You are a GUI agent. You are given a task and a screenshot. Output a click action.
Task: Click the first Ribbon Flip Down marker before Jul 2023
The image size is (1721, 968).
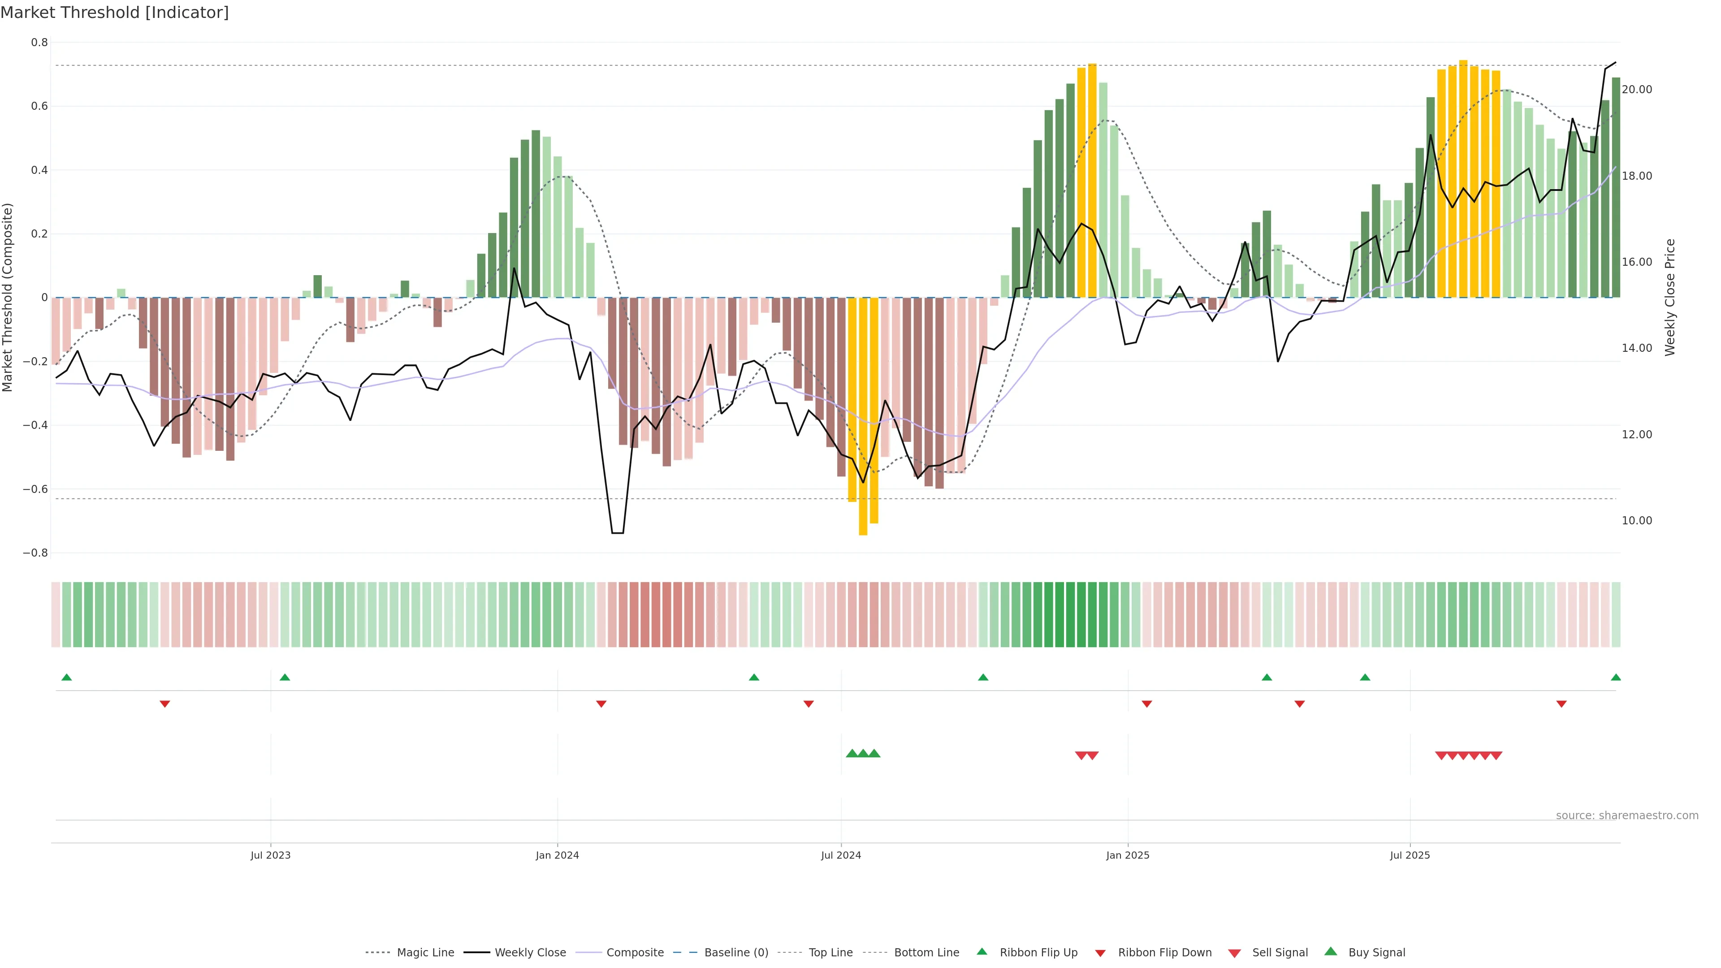(165, 704)
